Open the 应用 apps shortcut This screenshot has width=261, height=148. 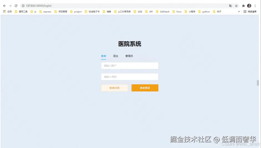(x=7, y=12)
